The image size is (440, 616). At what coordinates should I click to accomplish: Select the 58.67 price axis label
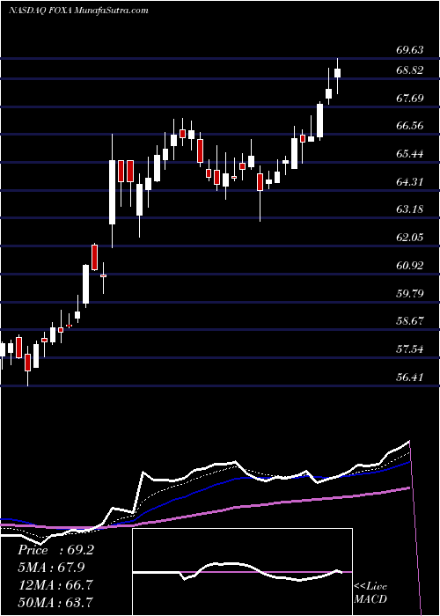pos(410,321)
